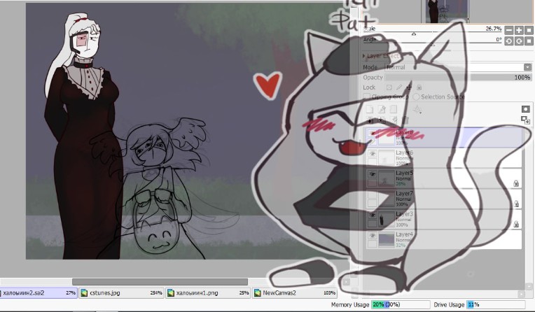
Task: Switch to the cstunes.jpg document tab
Action: pyautogui.click(x=121, y=293)
